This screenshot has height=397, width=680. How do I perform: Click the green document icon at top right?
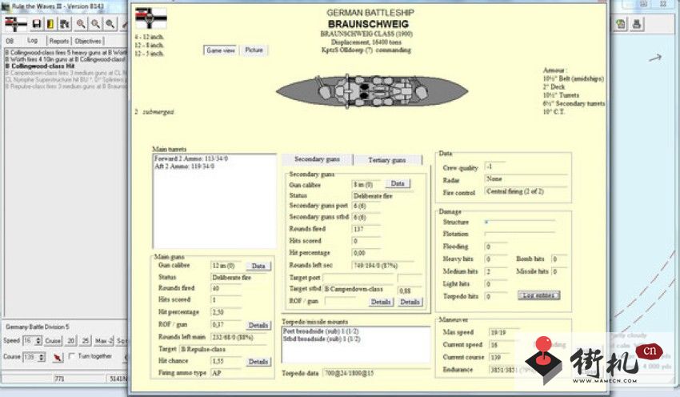point(621,24)
